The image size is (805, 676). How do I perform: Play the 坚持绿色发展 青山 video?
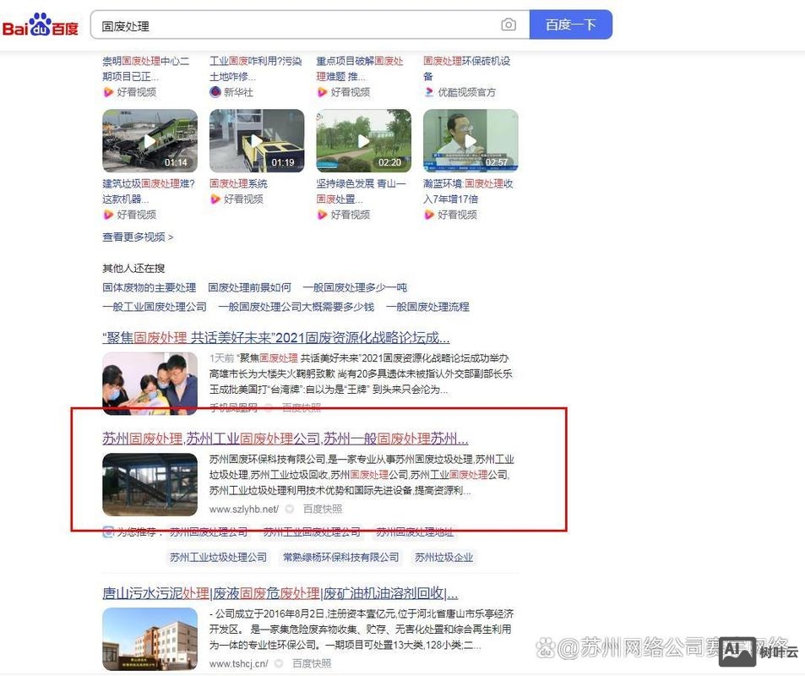363,139
